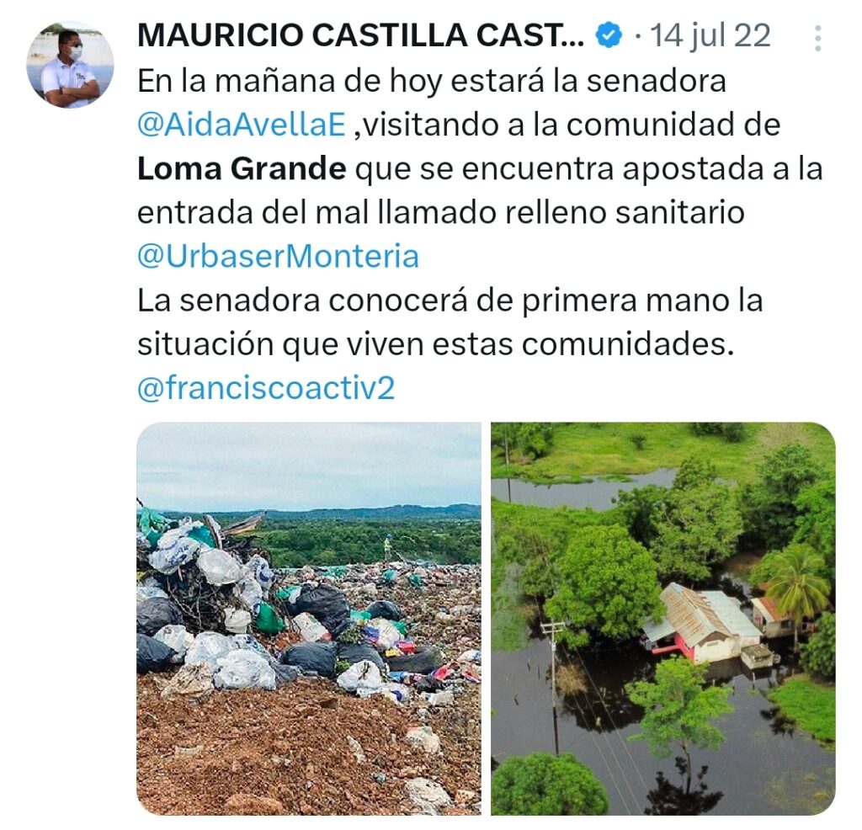Click the blue verified badge icon
Image resolution: width=862 pixels, height=830 pixels.
609,36
